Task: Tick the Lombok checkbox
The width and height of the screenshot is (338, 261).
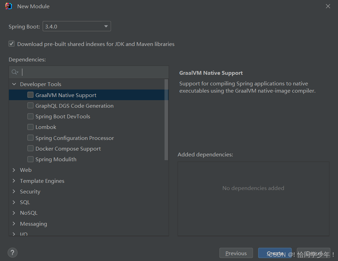Action: click(x=30, y=127)
